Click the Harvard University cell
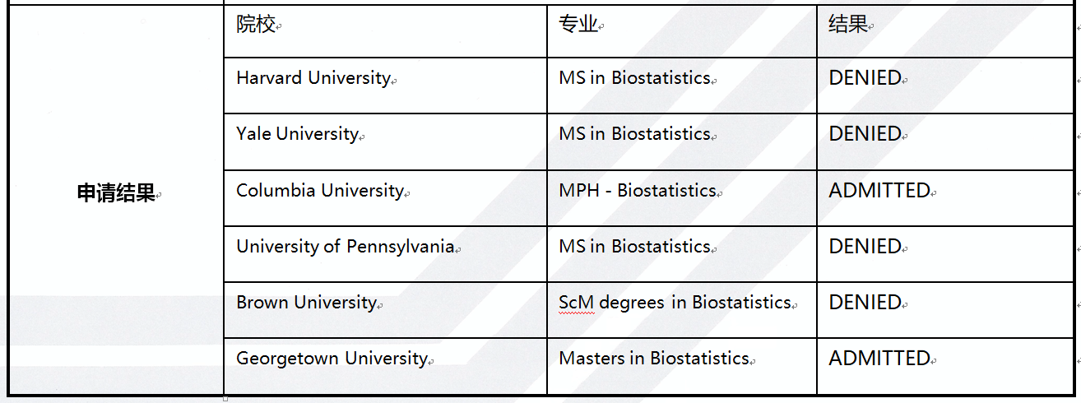The image size is (1081, 403). tap(385, 86)
